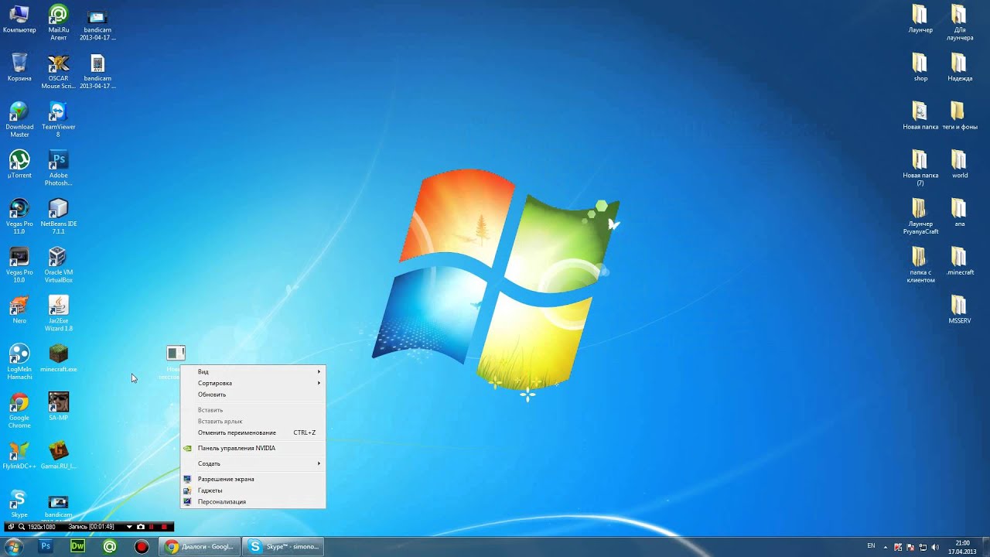990x557 pixels.
Task: Select the minecraft.exe desktop icon
Action: click(x=59, y=358)
